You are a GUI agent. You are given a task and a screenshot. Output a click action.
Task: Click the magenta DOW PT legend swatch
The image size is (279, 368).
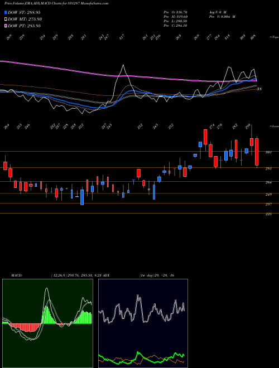coord(6,26)
